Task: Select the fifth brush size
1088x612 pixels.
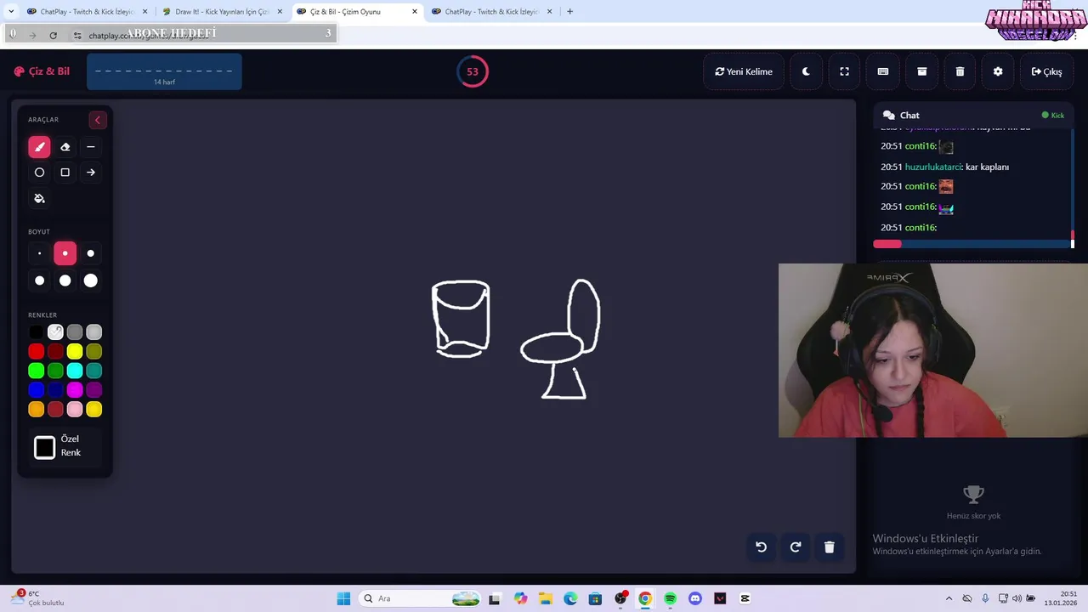Action: (65, 280)
